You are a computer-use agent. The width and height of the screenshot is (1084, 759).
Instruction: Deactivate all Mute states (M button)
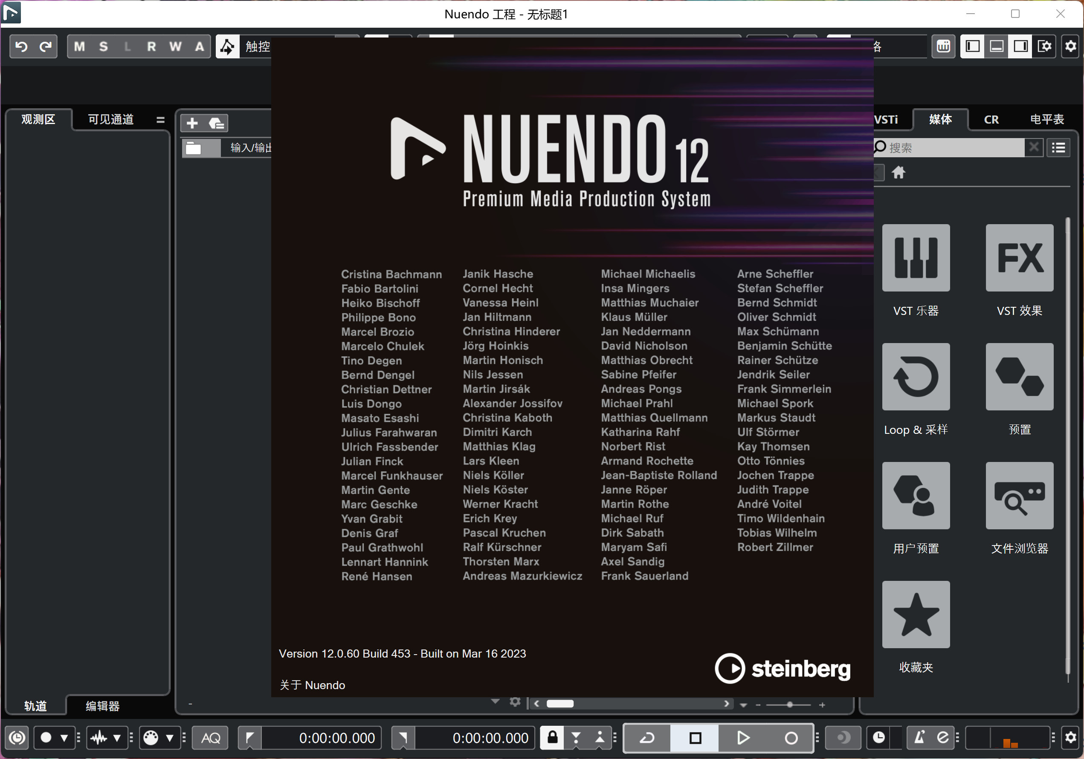(79, 46)
